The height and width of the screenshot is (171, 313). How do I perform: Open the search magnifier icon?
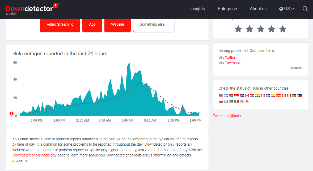pos(305,9)
